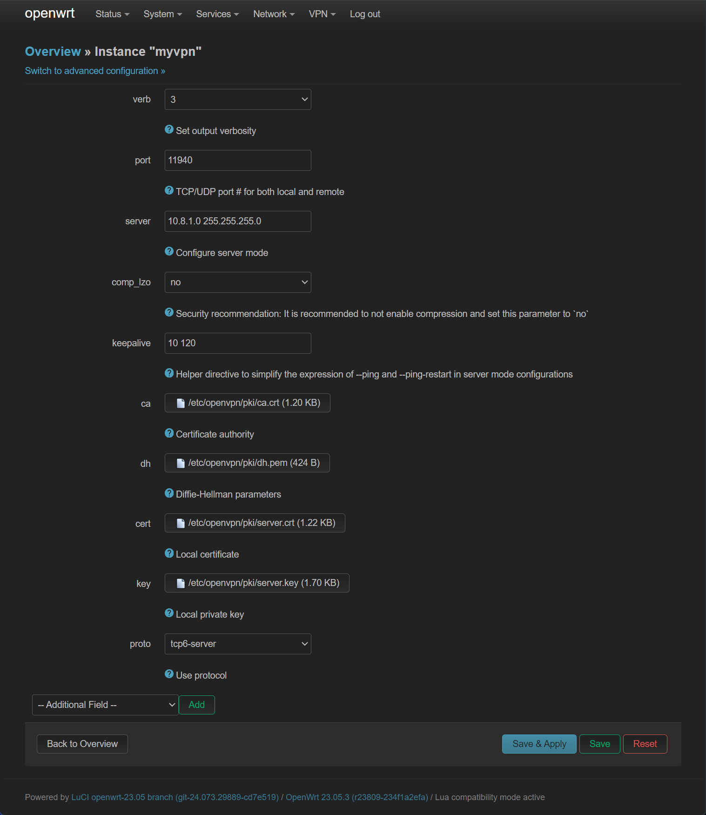The height and width of the screenshot is (815, 706).
Task: Click the port input field
Action: pyautogui.click(x=238, y=161)
